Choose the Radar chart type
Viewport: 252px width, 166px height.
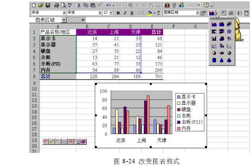tap(229, 31)
